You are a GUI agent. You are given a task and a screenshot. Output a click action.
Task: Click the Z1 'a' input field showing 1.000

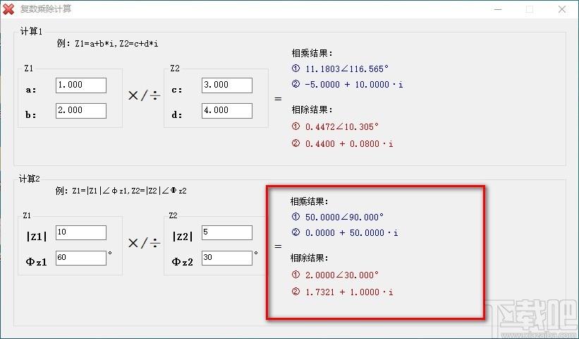click(81, 85)
